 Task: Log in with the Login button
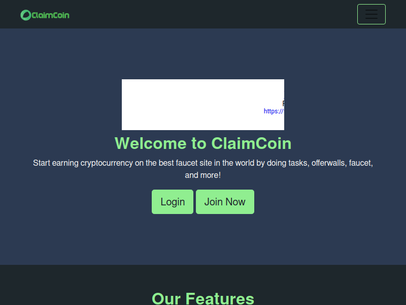173,202
